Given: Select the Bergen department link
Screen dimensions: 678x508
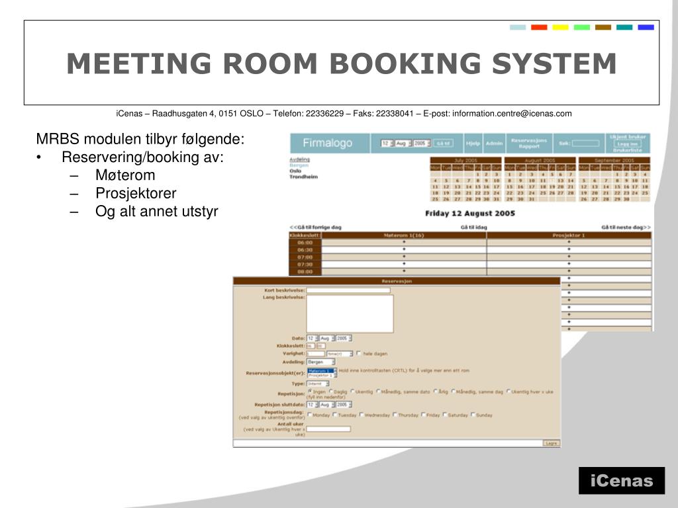Looking at the screenshot, I should (299, 165).
